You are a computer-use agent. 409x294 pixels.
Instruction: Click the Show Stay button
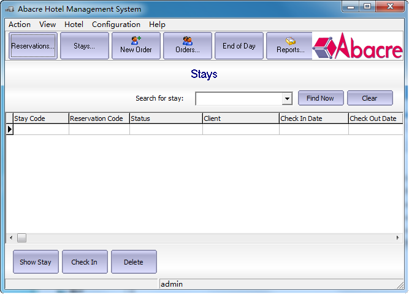[x=36, y=262]
